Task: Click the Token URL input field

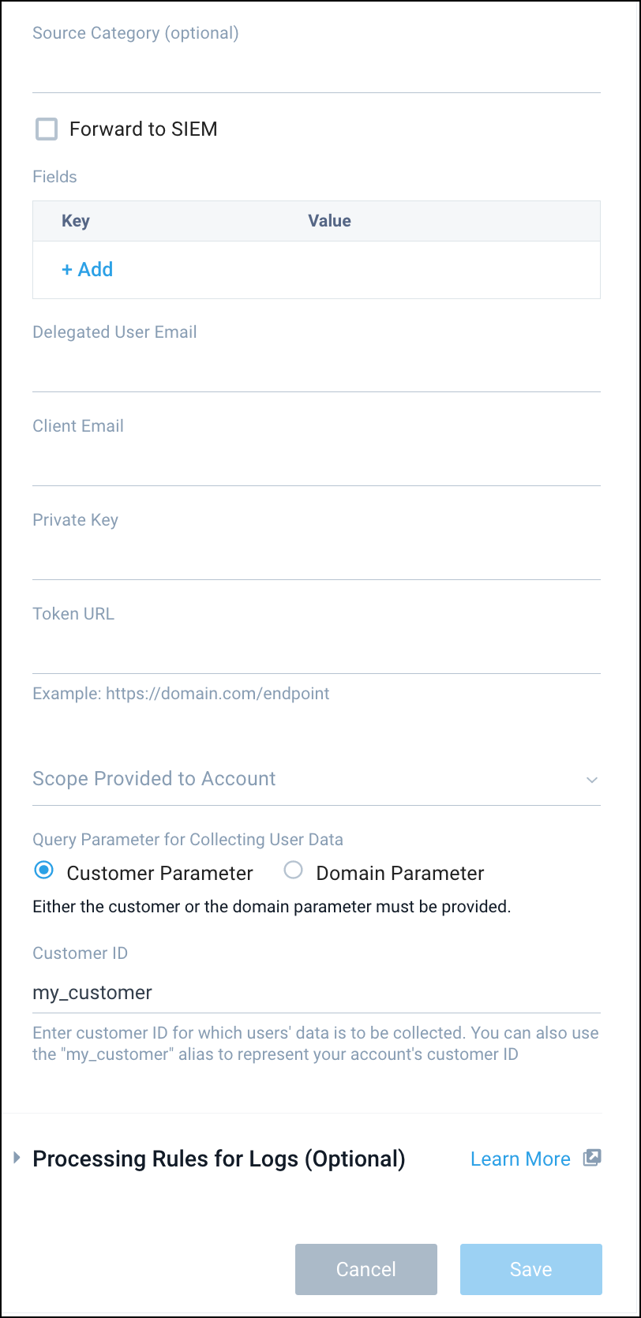Action: pyautogui.click(x=316, y=653)
